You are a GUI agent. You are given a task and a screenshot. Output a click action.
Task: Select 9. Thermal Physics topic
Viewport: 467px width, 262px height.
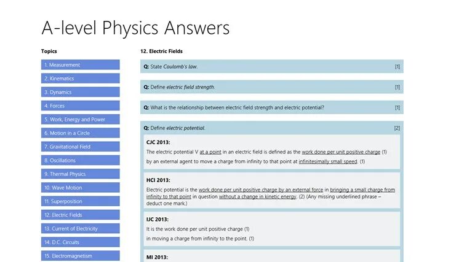click(x=81, y=174)
